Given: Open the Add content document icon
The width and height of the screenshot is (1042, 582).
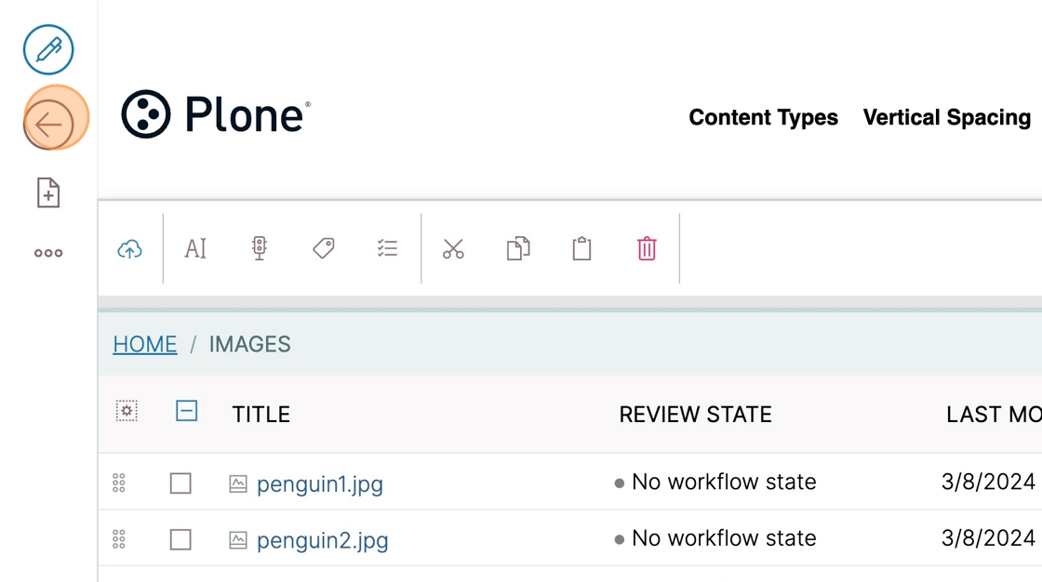Looking at the screenshot, I should coord(48,192).
